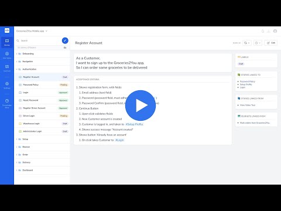This screenshot has width=281, height=211.
Task: Open the Groceries2You Mobile app project dropdown
Action: 32,31
